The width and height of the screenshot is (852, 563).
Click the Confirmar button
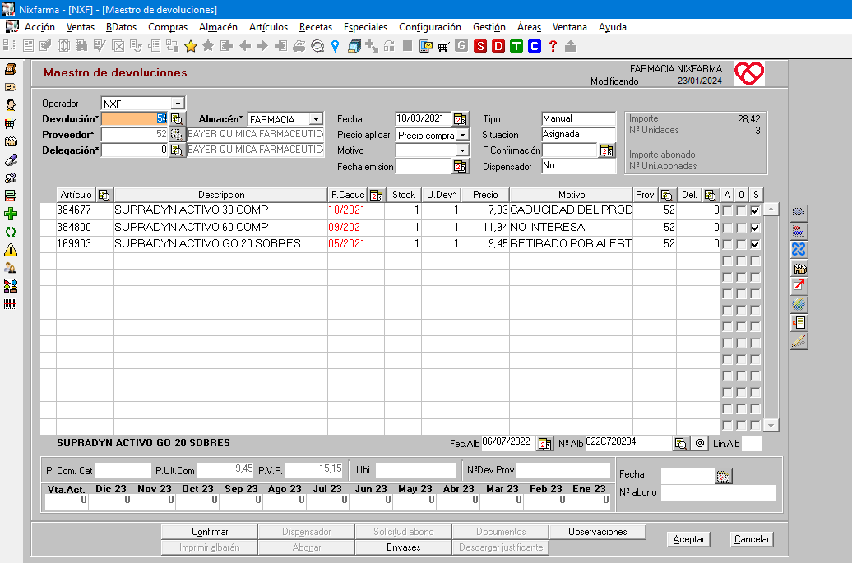(209, 532)
